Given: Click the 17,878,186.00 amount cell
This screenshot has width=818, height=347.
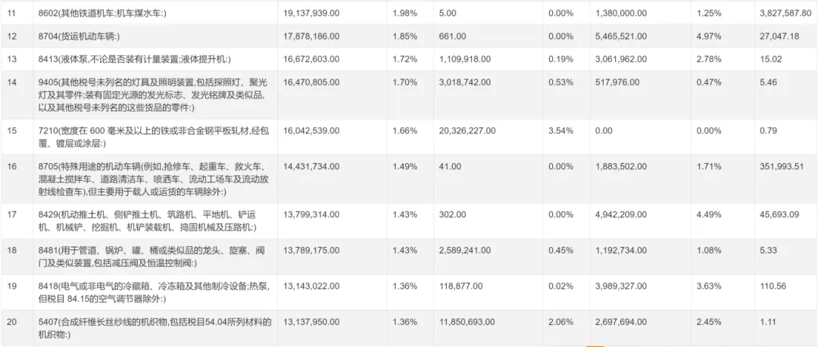Looking at the screenshot, I should pos(312,36).
